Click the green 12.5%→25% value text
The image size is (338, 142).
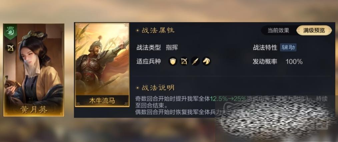tap(228, 99)
